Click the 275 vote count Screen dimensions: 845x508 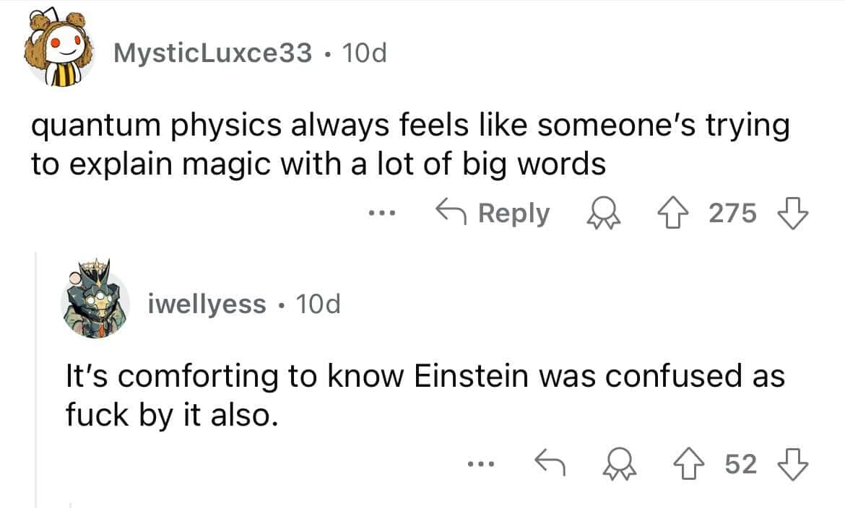tap(732, 214)
